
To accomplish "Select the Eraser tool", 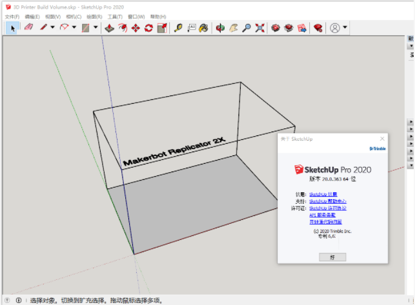I will coord(28,28).
